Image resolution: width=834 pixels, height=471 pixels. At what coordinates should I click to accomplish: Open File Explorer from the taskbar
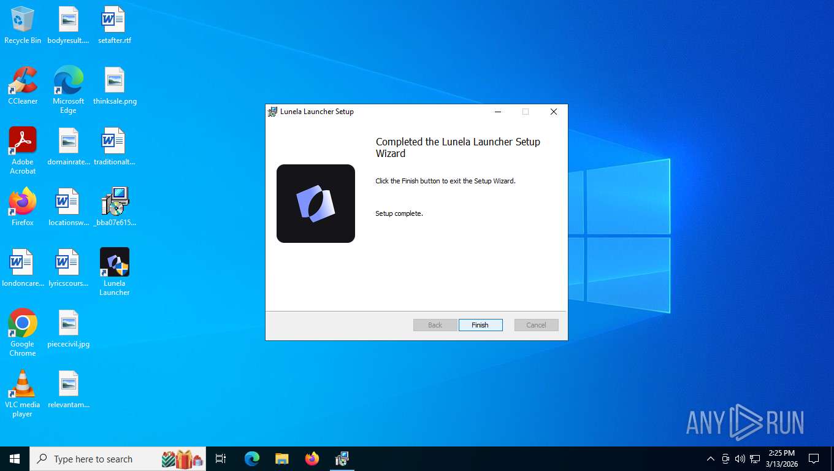point(282,459)
